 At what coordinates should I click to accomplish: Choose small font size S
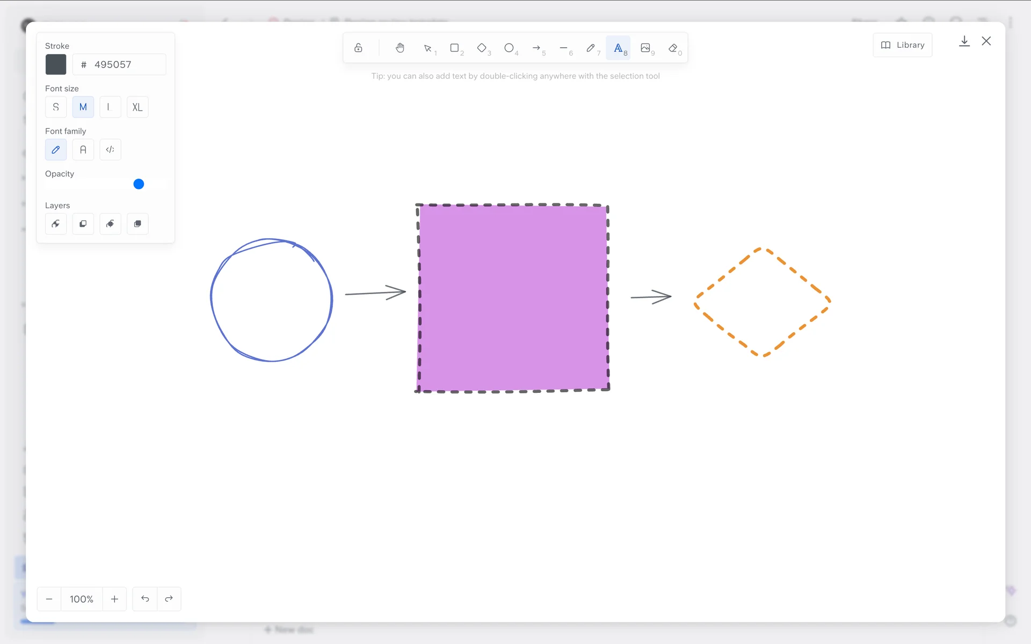56,107
